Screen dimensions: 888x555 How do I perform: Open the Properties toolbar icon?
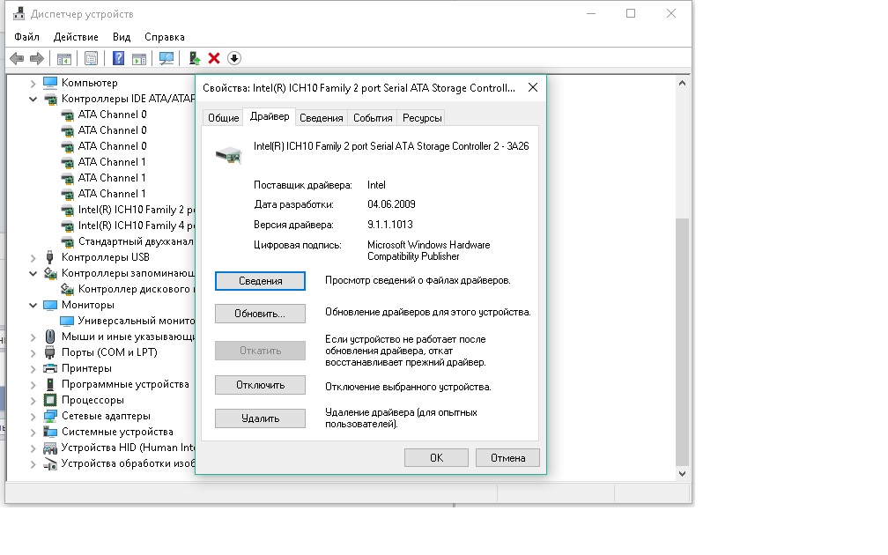pos(92,58)
